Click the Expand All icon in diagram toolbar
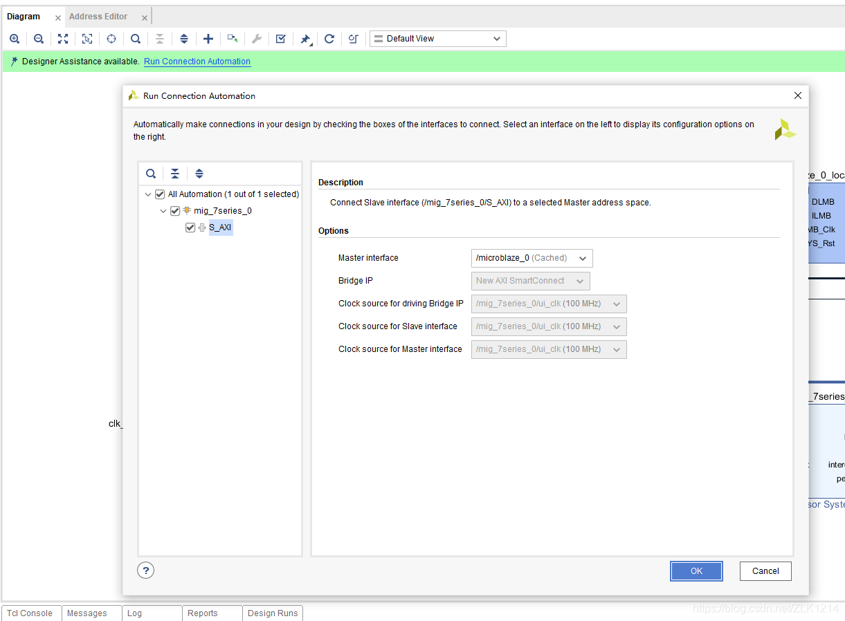 pyautogui.click(x=184, y=39)
